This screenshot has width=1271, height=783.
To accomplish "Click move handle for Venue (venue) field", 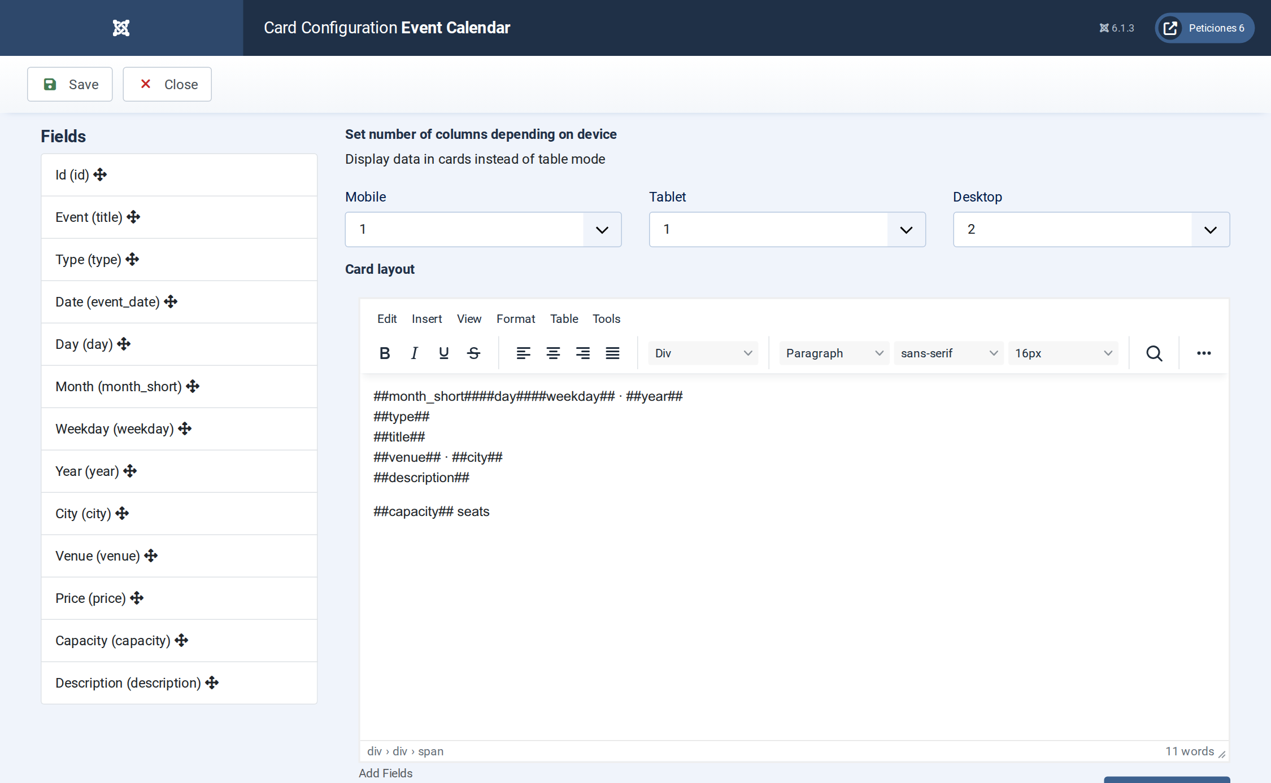I will 151,555.
